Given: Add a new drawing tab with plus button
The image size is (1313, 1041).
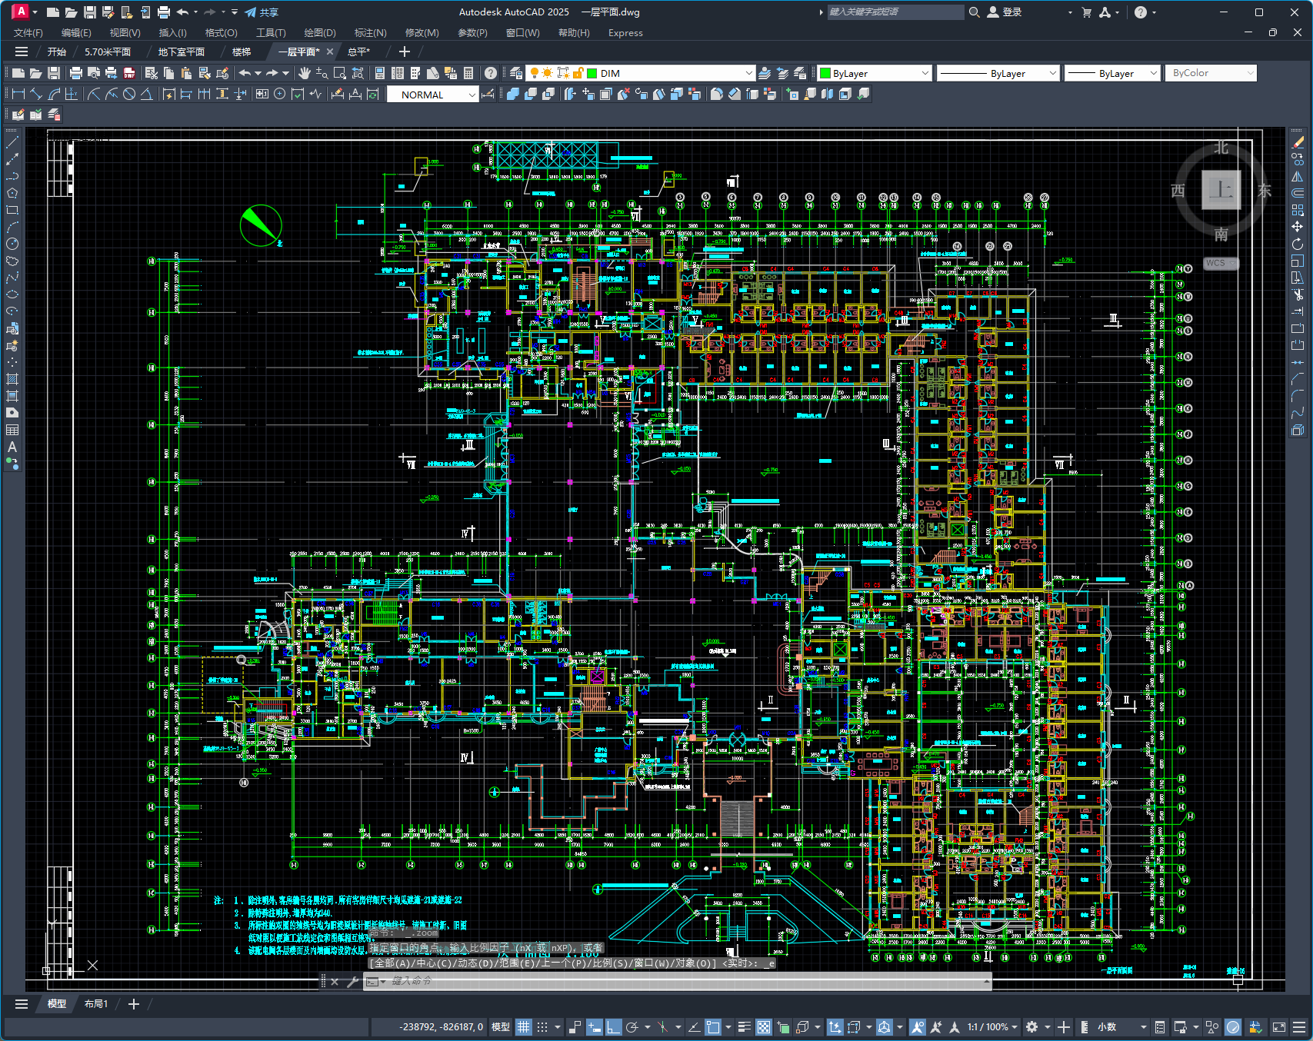Looking at the screenshot, I should 405,52.
